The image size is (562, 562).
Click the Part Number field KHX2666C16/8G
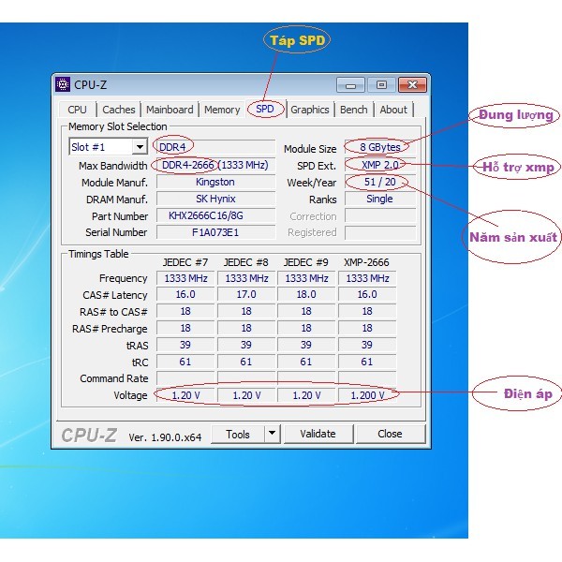click(x=214, y=215)
